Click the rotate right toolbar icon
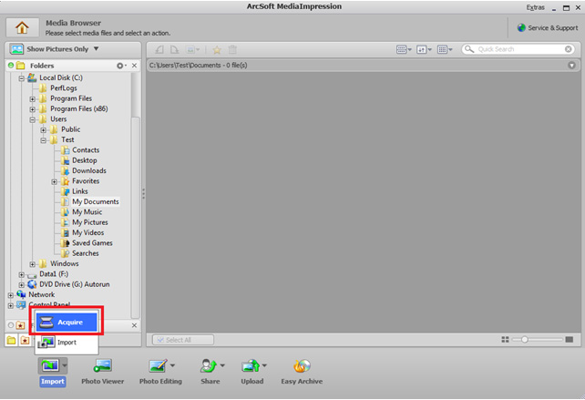The image size is (585, 400). (174, 49)
